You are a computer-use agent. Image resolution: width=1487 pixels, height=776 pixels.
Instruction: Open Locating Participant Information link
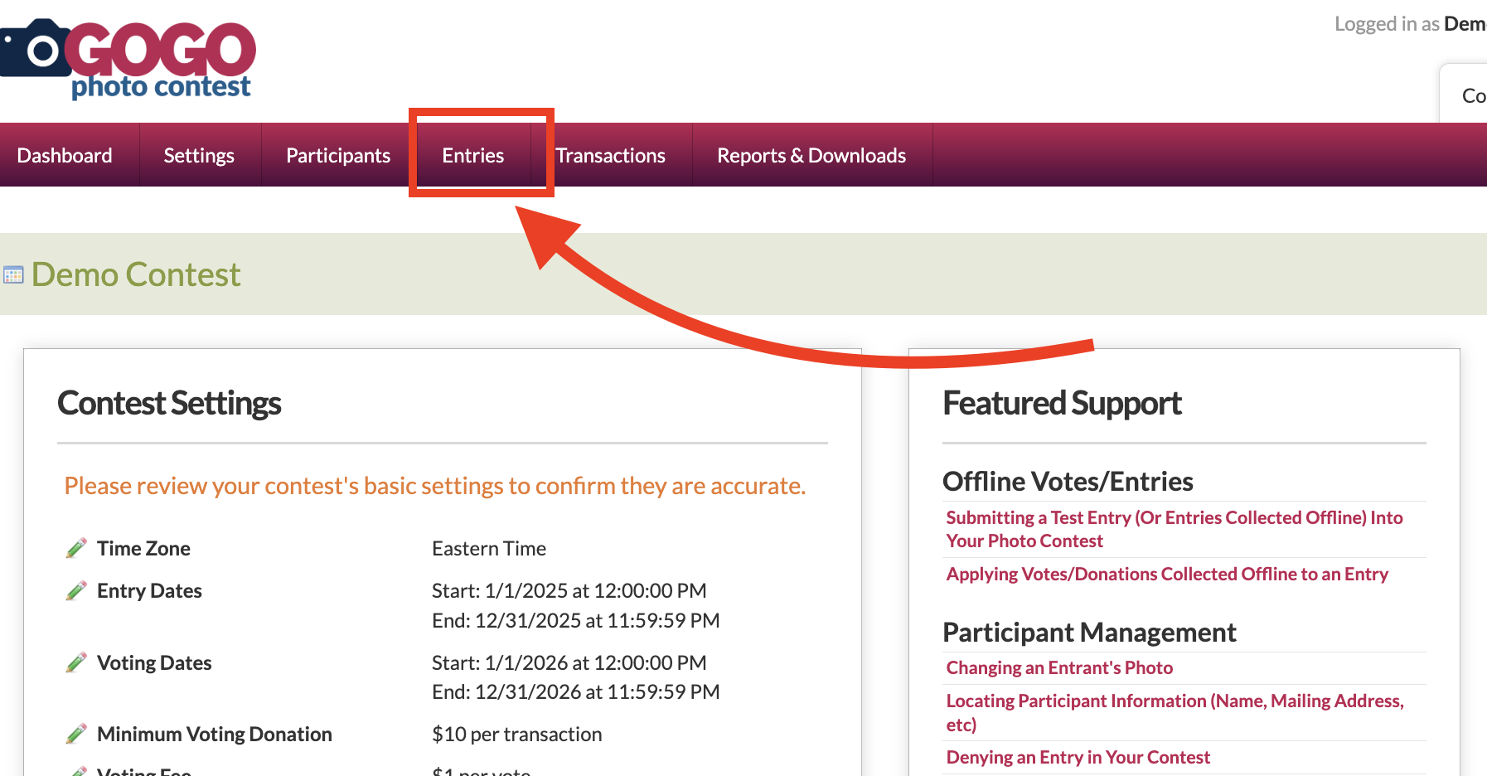[x=1175, y=712]
